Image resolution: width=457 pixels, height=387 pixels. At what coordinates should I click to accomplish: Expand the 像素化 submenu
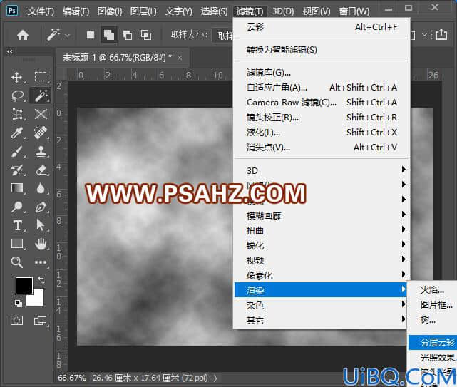coord(321,275)
